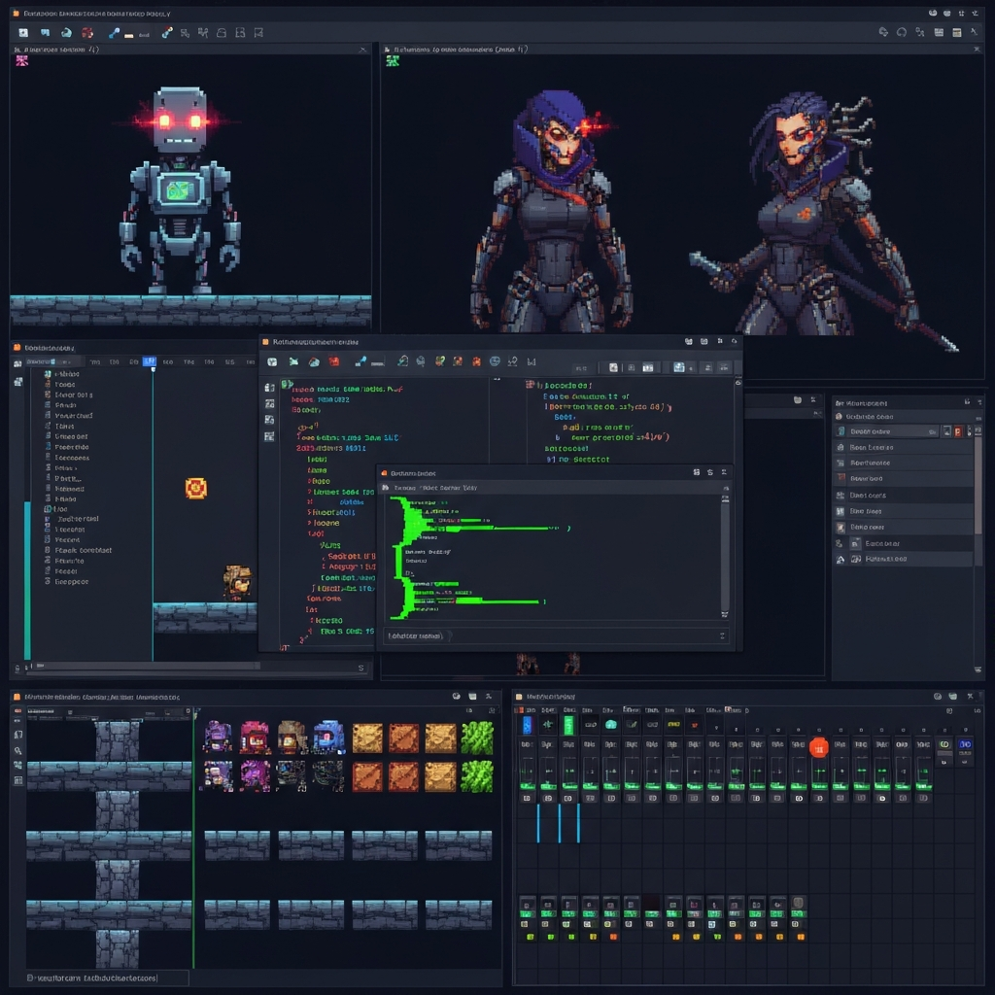
Task: Select the first row in the timeline panel's tree
Action: (x=63, y=374)
